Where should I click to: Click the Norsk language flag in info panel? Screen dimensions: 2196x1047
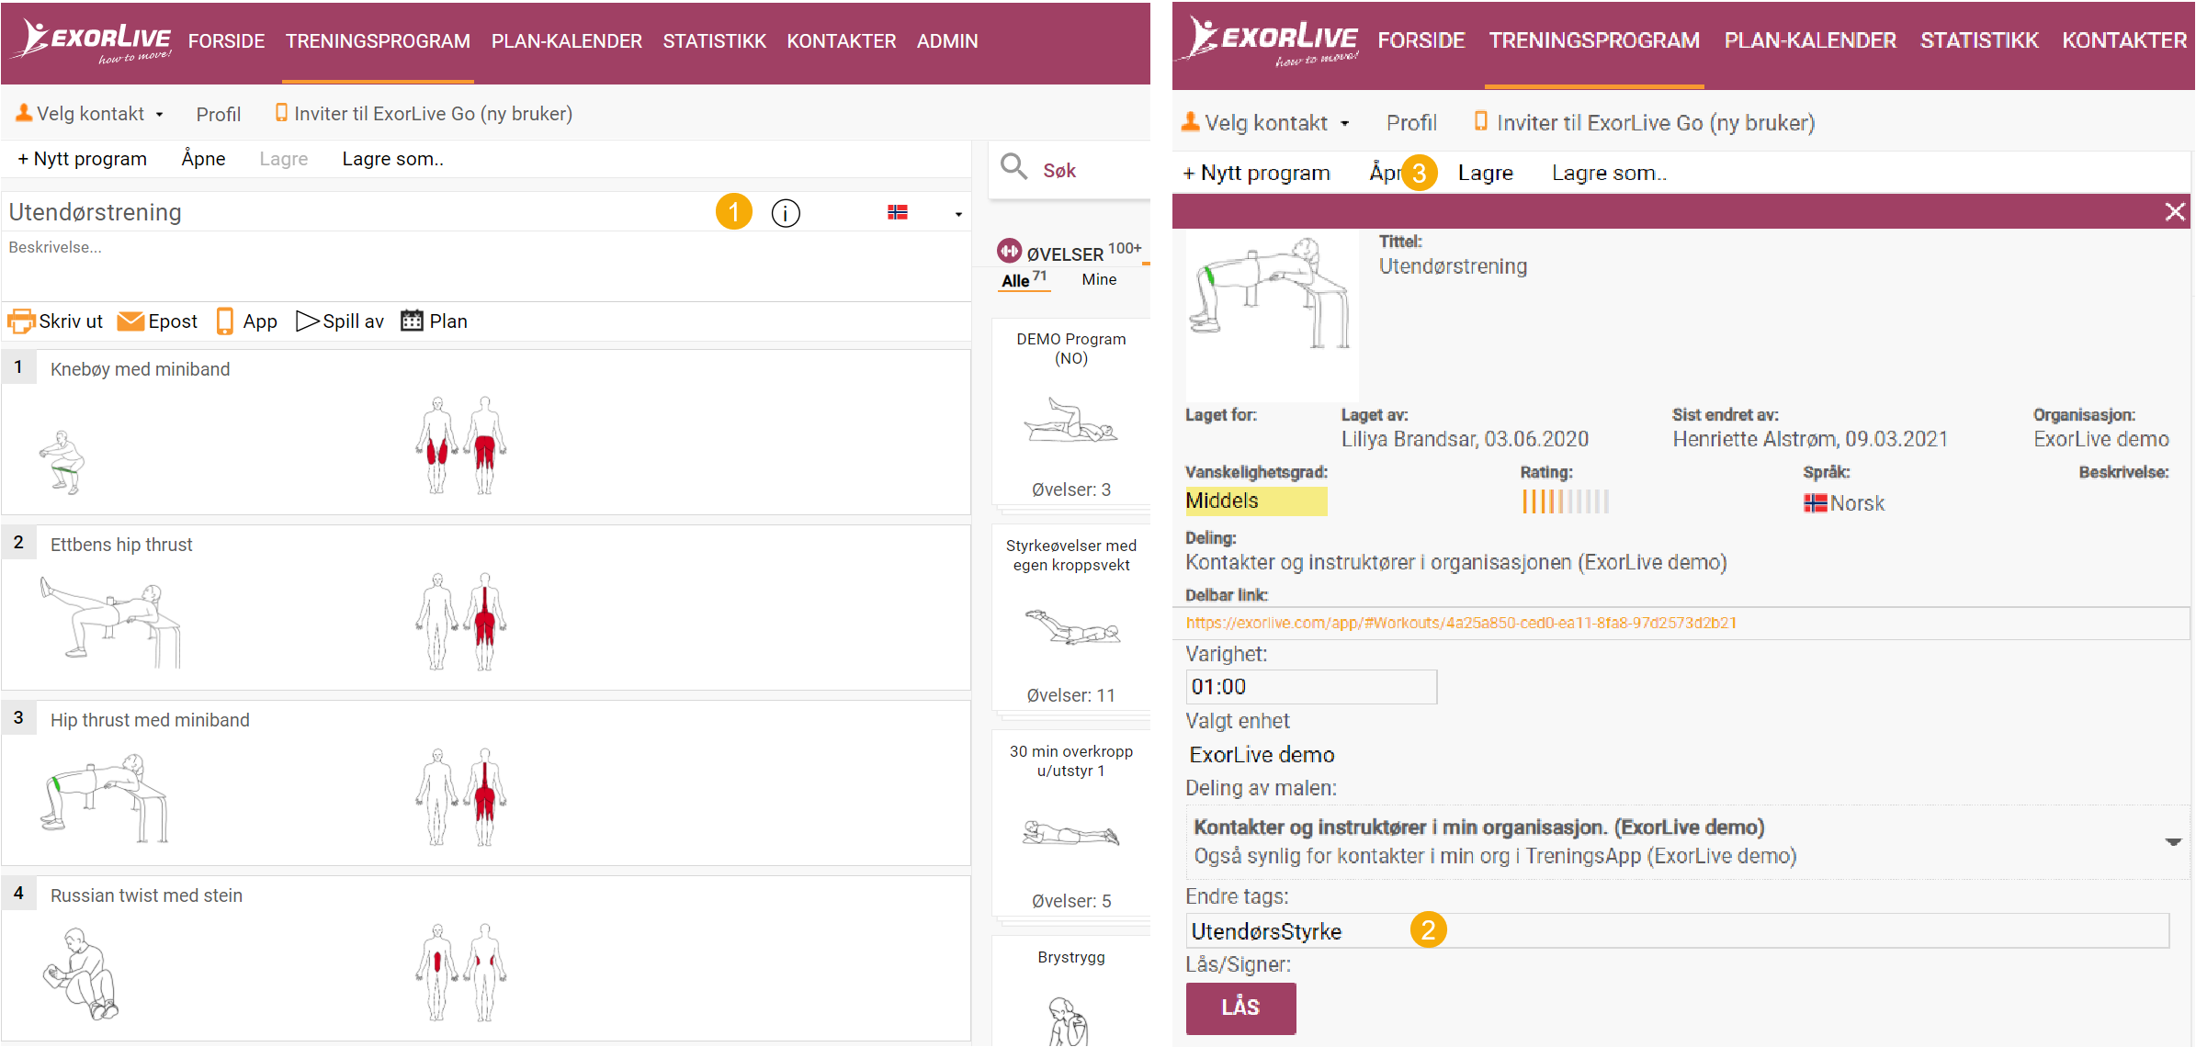point(1815,503)
